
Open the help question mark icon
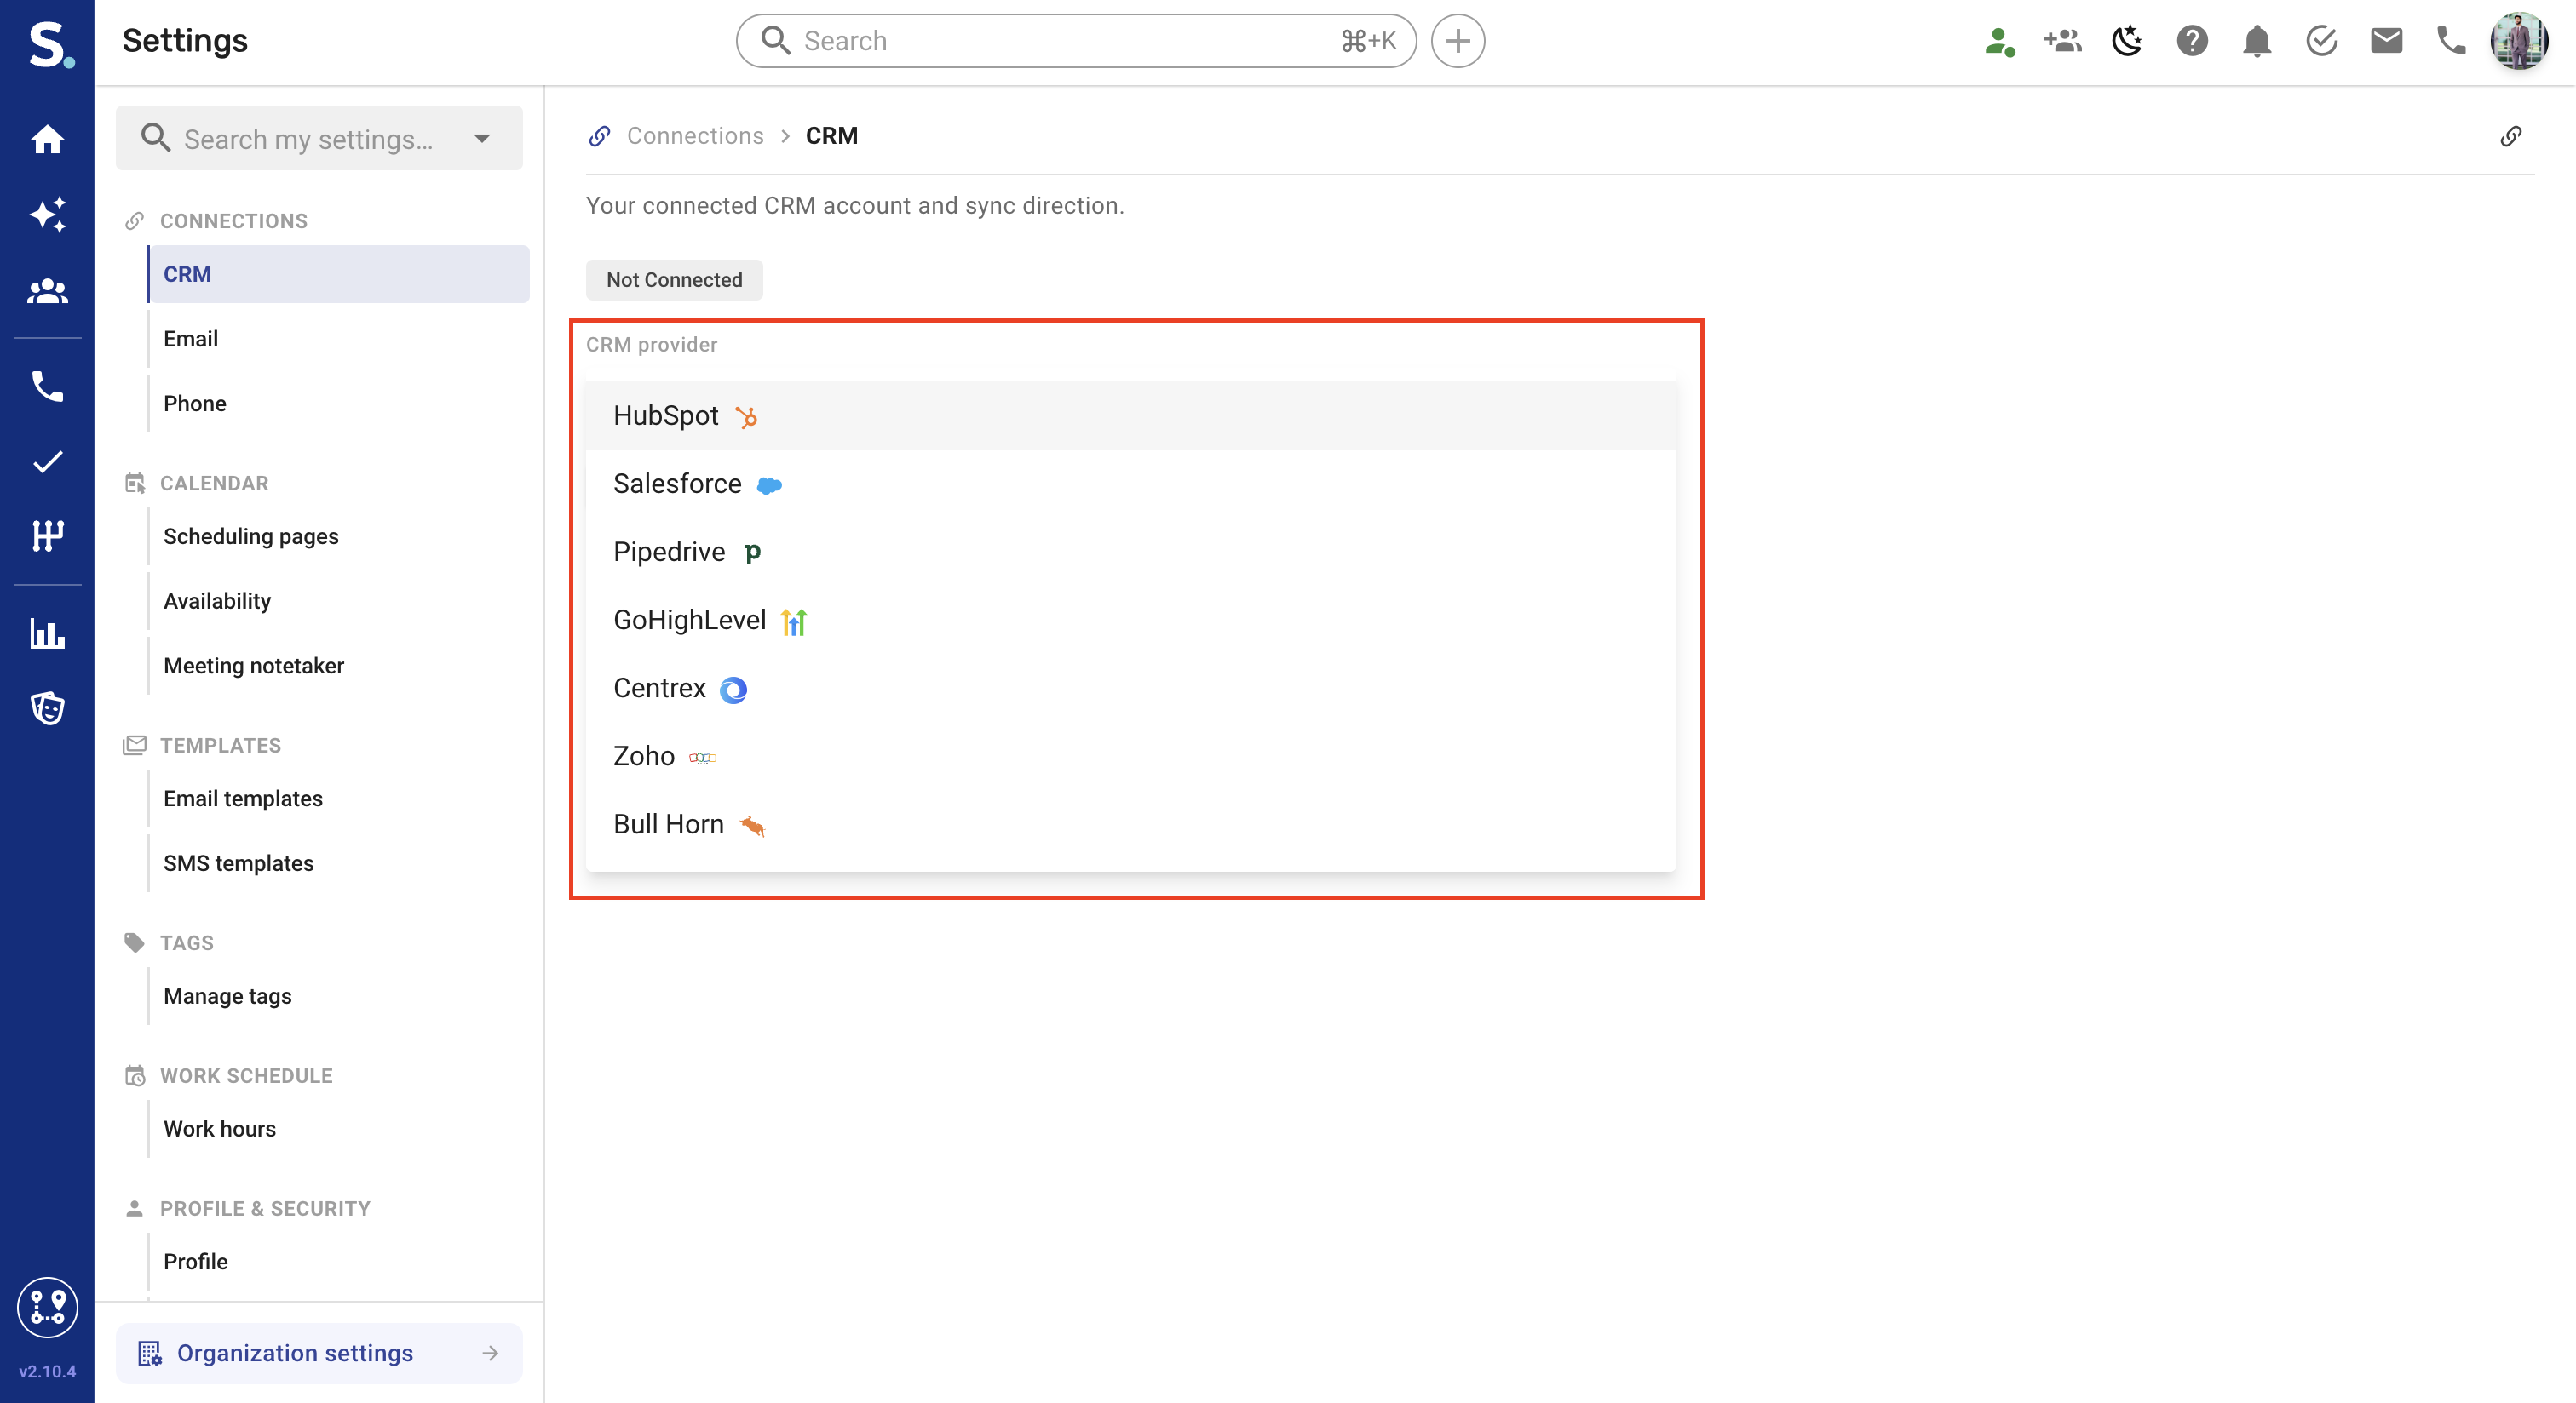coord(2192,41)
